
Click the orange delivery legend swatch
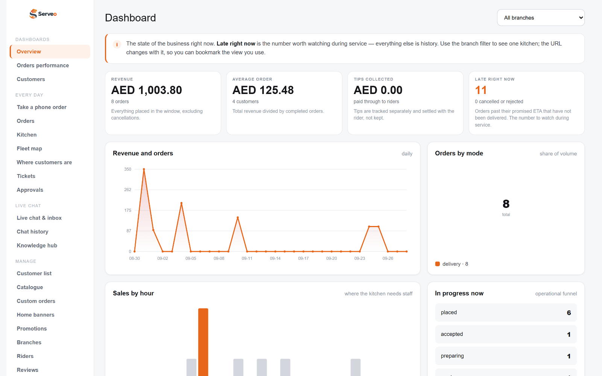coord(438,264)
